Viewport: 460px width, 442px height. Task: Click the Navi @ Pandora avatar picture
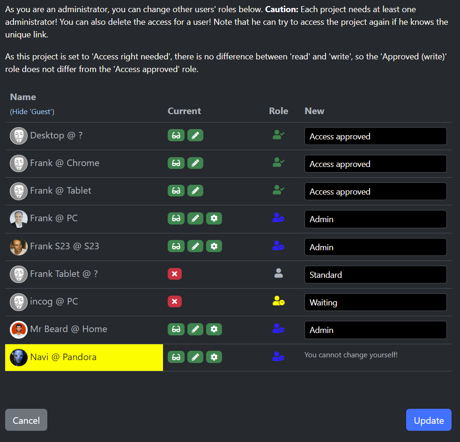(x=19, y=357)
